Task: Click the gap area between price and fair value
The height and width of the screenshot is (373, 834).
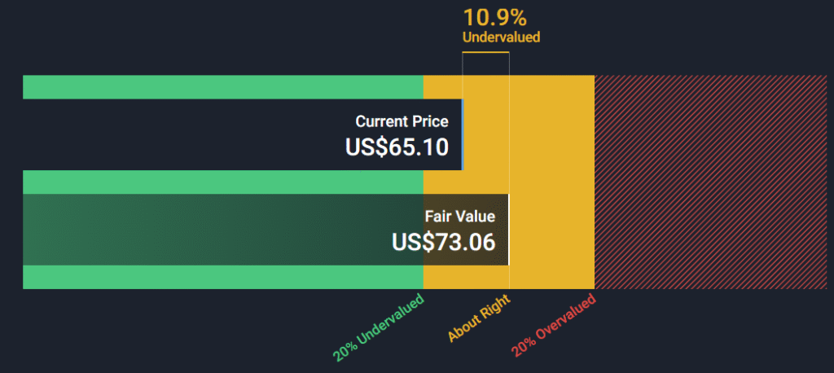Action: 486,134
